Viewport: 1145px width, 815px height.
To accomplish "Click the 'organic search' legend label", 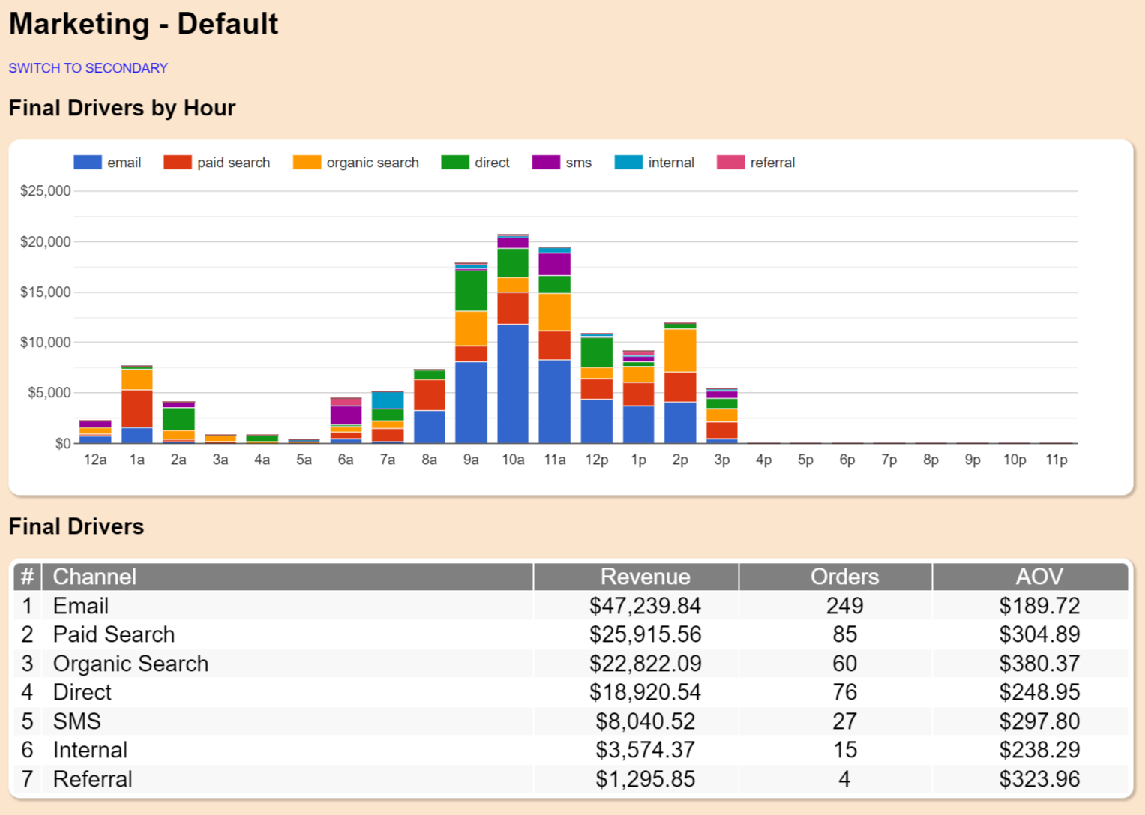I will coord(373,163).
